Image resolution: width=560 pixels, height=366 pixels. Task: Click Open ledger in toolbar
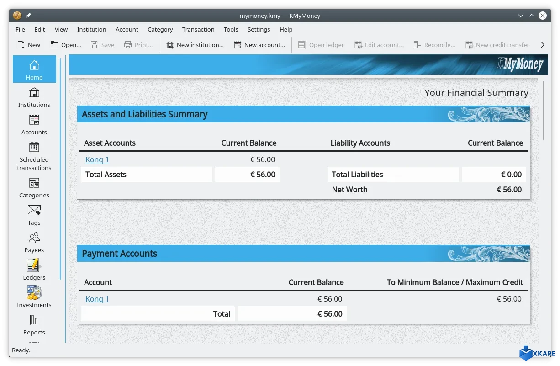[321, 45]
